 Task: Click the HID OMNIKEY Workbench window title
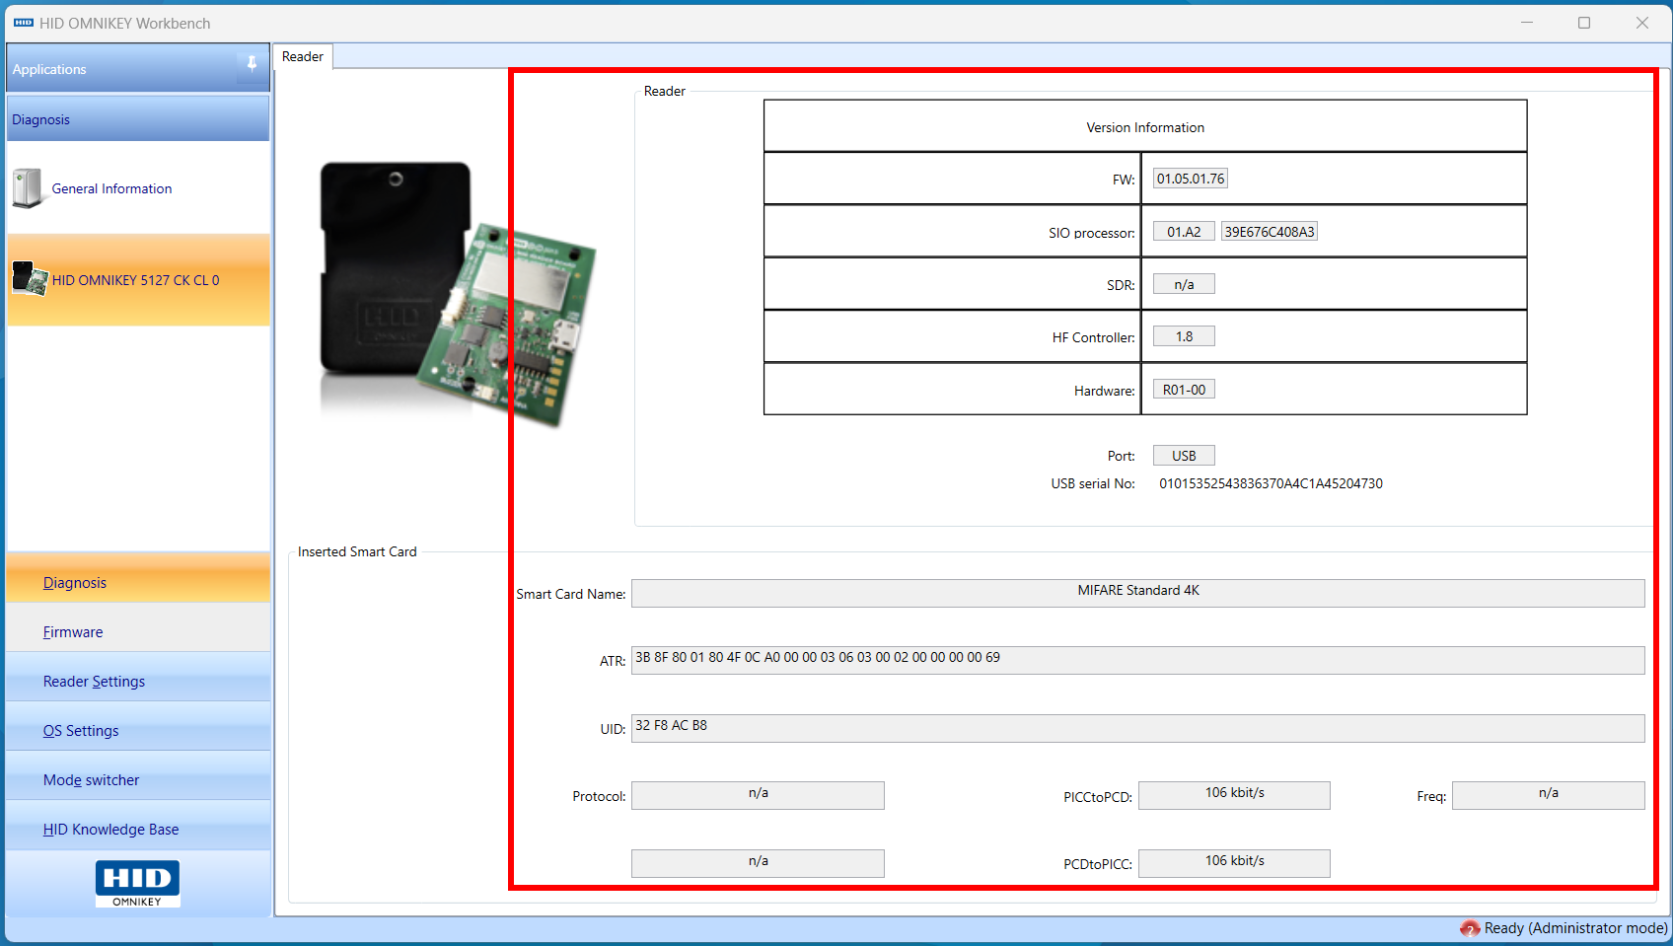124,23
